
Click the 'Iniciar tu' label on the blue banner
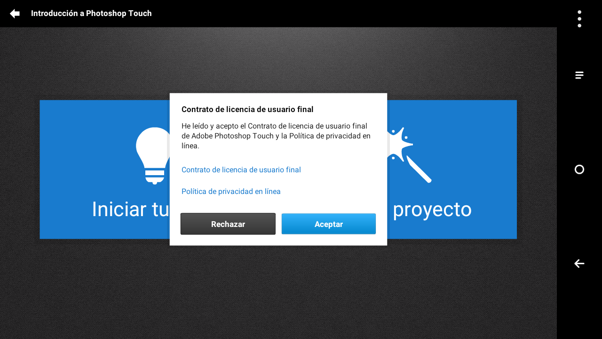131,210
